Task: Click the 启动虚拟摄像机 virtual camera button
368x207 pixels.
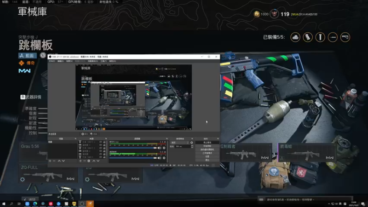Action: [207, 149]
